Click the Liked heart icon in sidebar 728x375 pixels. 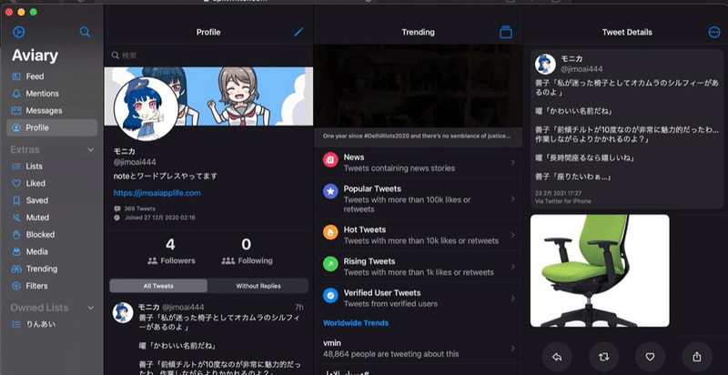click(x=16, y=183)
